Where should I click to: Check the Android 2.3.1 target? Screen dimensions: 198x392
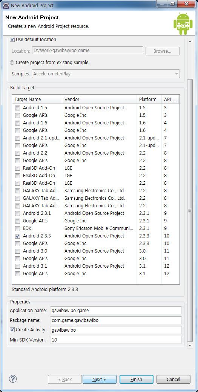[17, 213]
